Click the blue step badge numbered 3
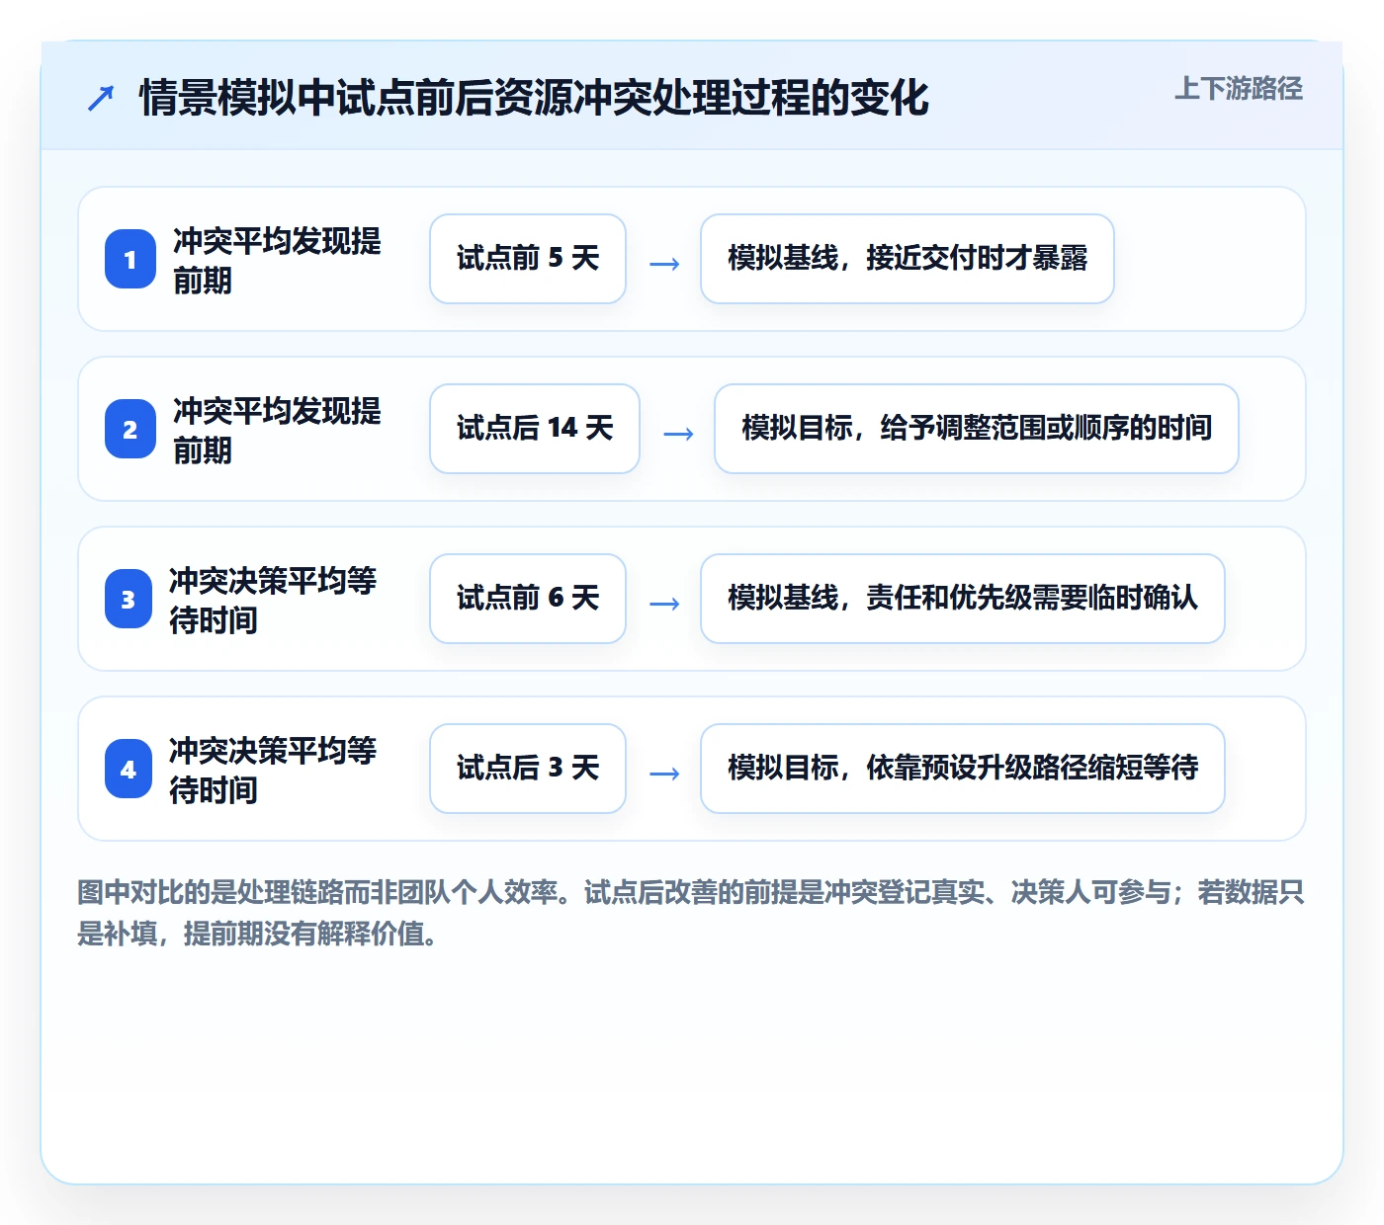Screen dimensions: 1384x1225 click(x=129, y=599)
